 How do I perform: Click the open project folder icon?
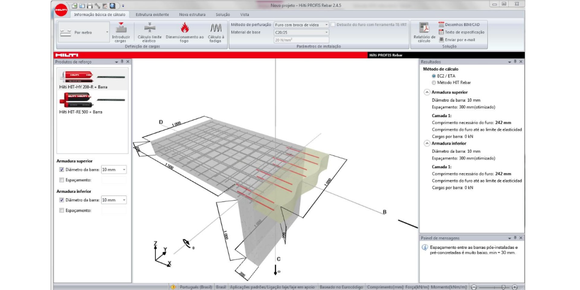[82, 6]
